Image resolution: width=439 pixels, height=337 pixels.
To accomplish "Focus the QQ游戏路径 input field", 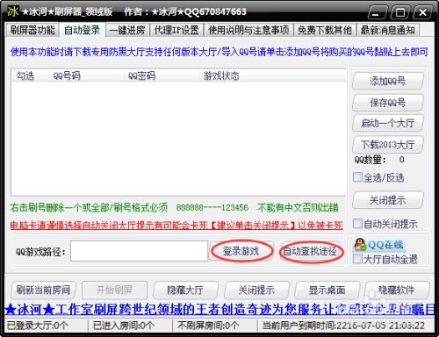I will (x=139, y=251).
